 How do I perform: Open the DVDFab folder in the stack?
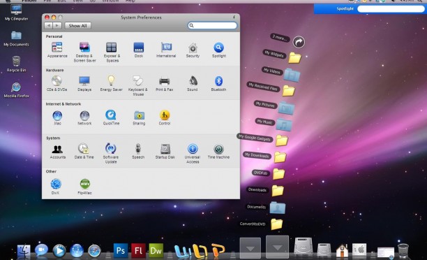[x=279, y=174]
